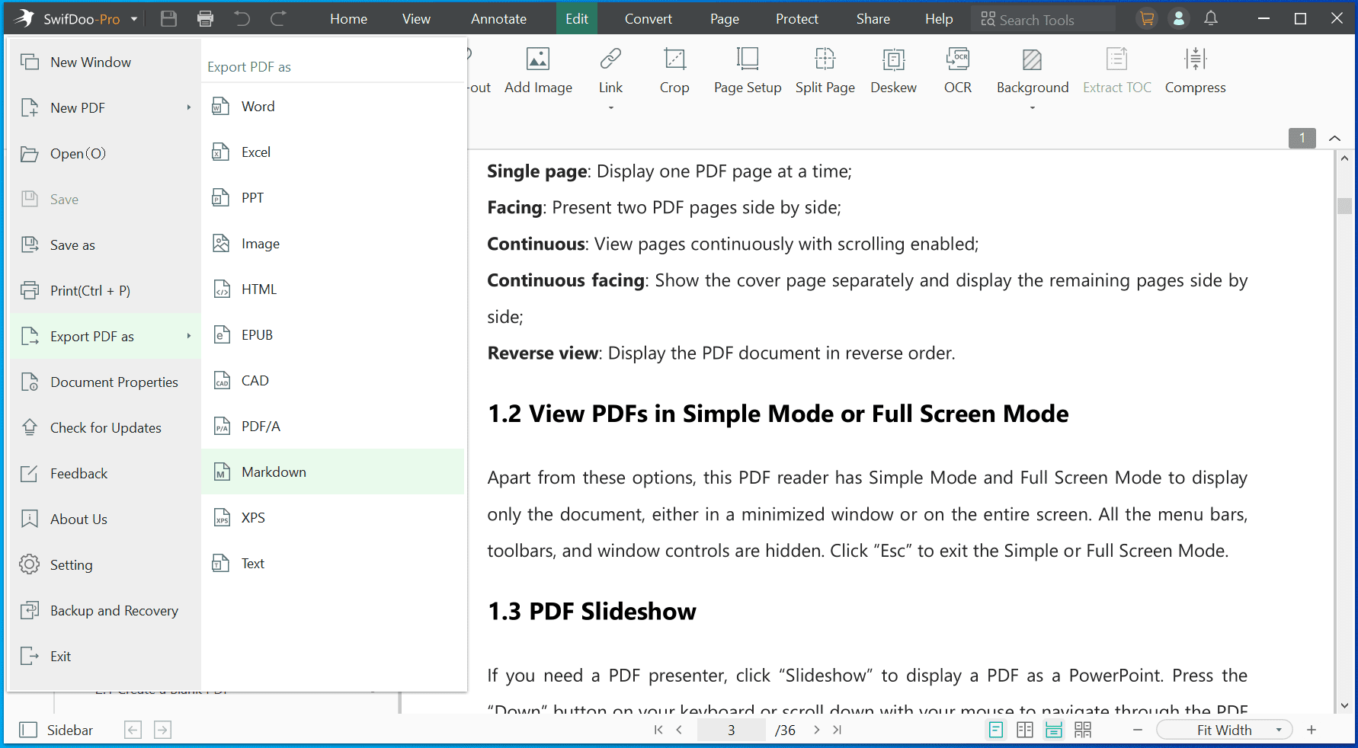This screenshot has width=1358, height=748.
Task: Click the print icon in title bar
Action: click(205, 19)
